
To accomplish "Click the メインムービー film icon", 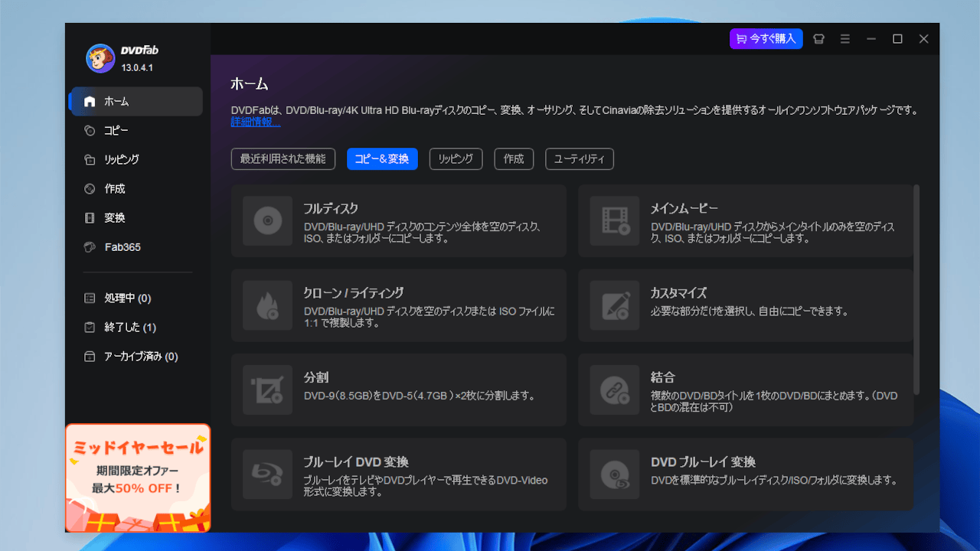I will 615,221.
